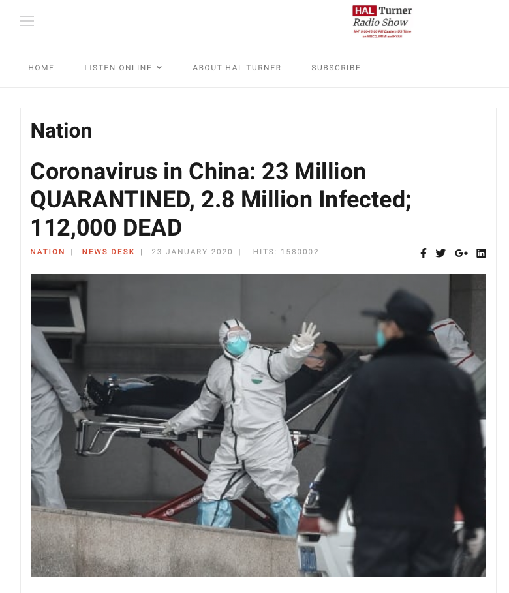509x593 pixels.
Task: Share article via Google Plus icon
Action: (461, 253)
